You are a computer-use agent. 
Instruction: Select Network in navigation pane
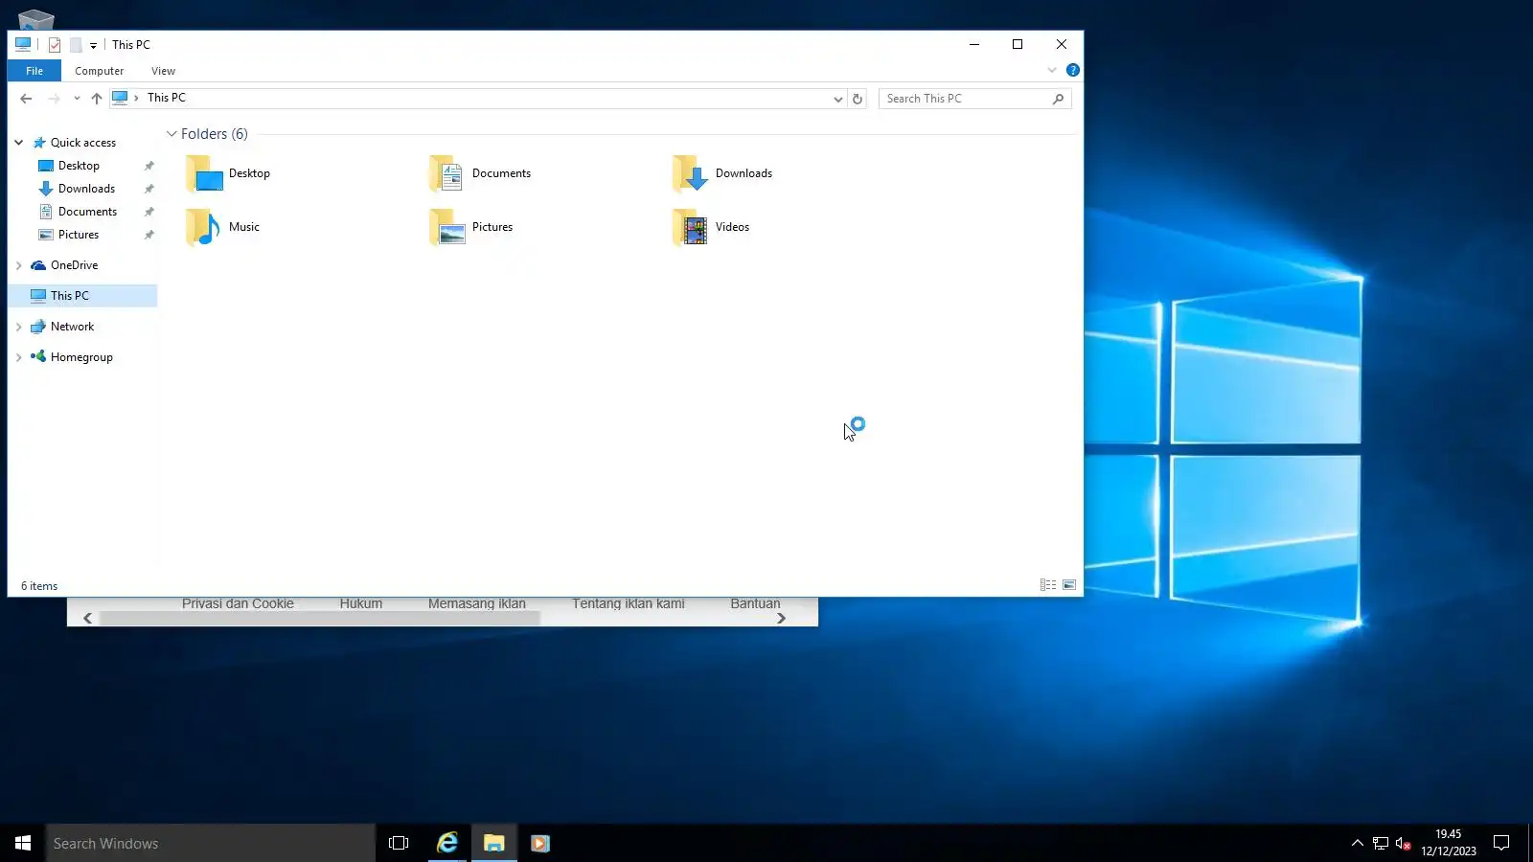click(x=72, y=327)
